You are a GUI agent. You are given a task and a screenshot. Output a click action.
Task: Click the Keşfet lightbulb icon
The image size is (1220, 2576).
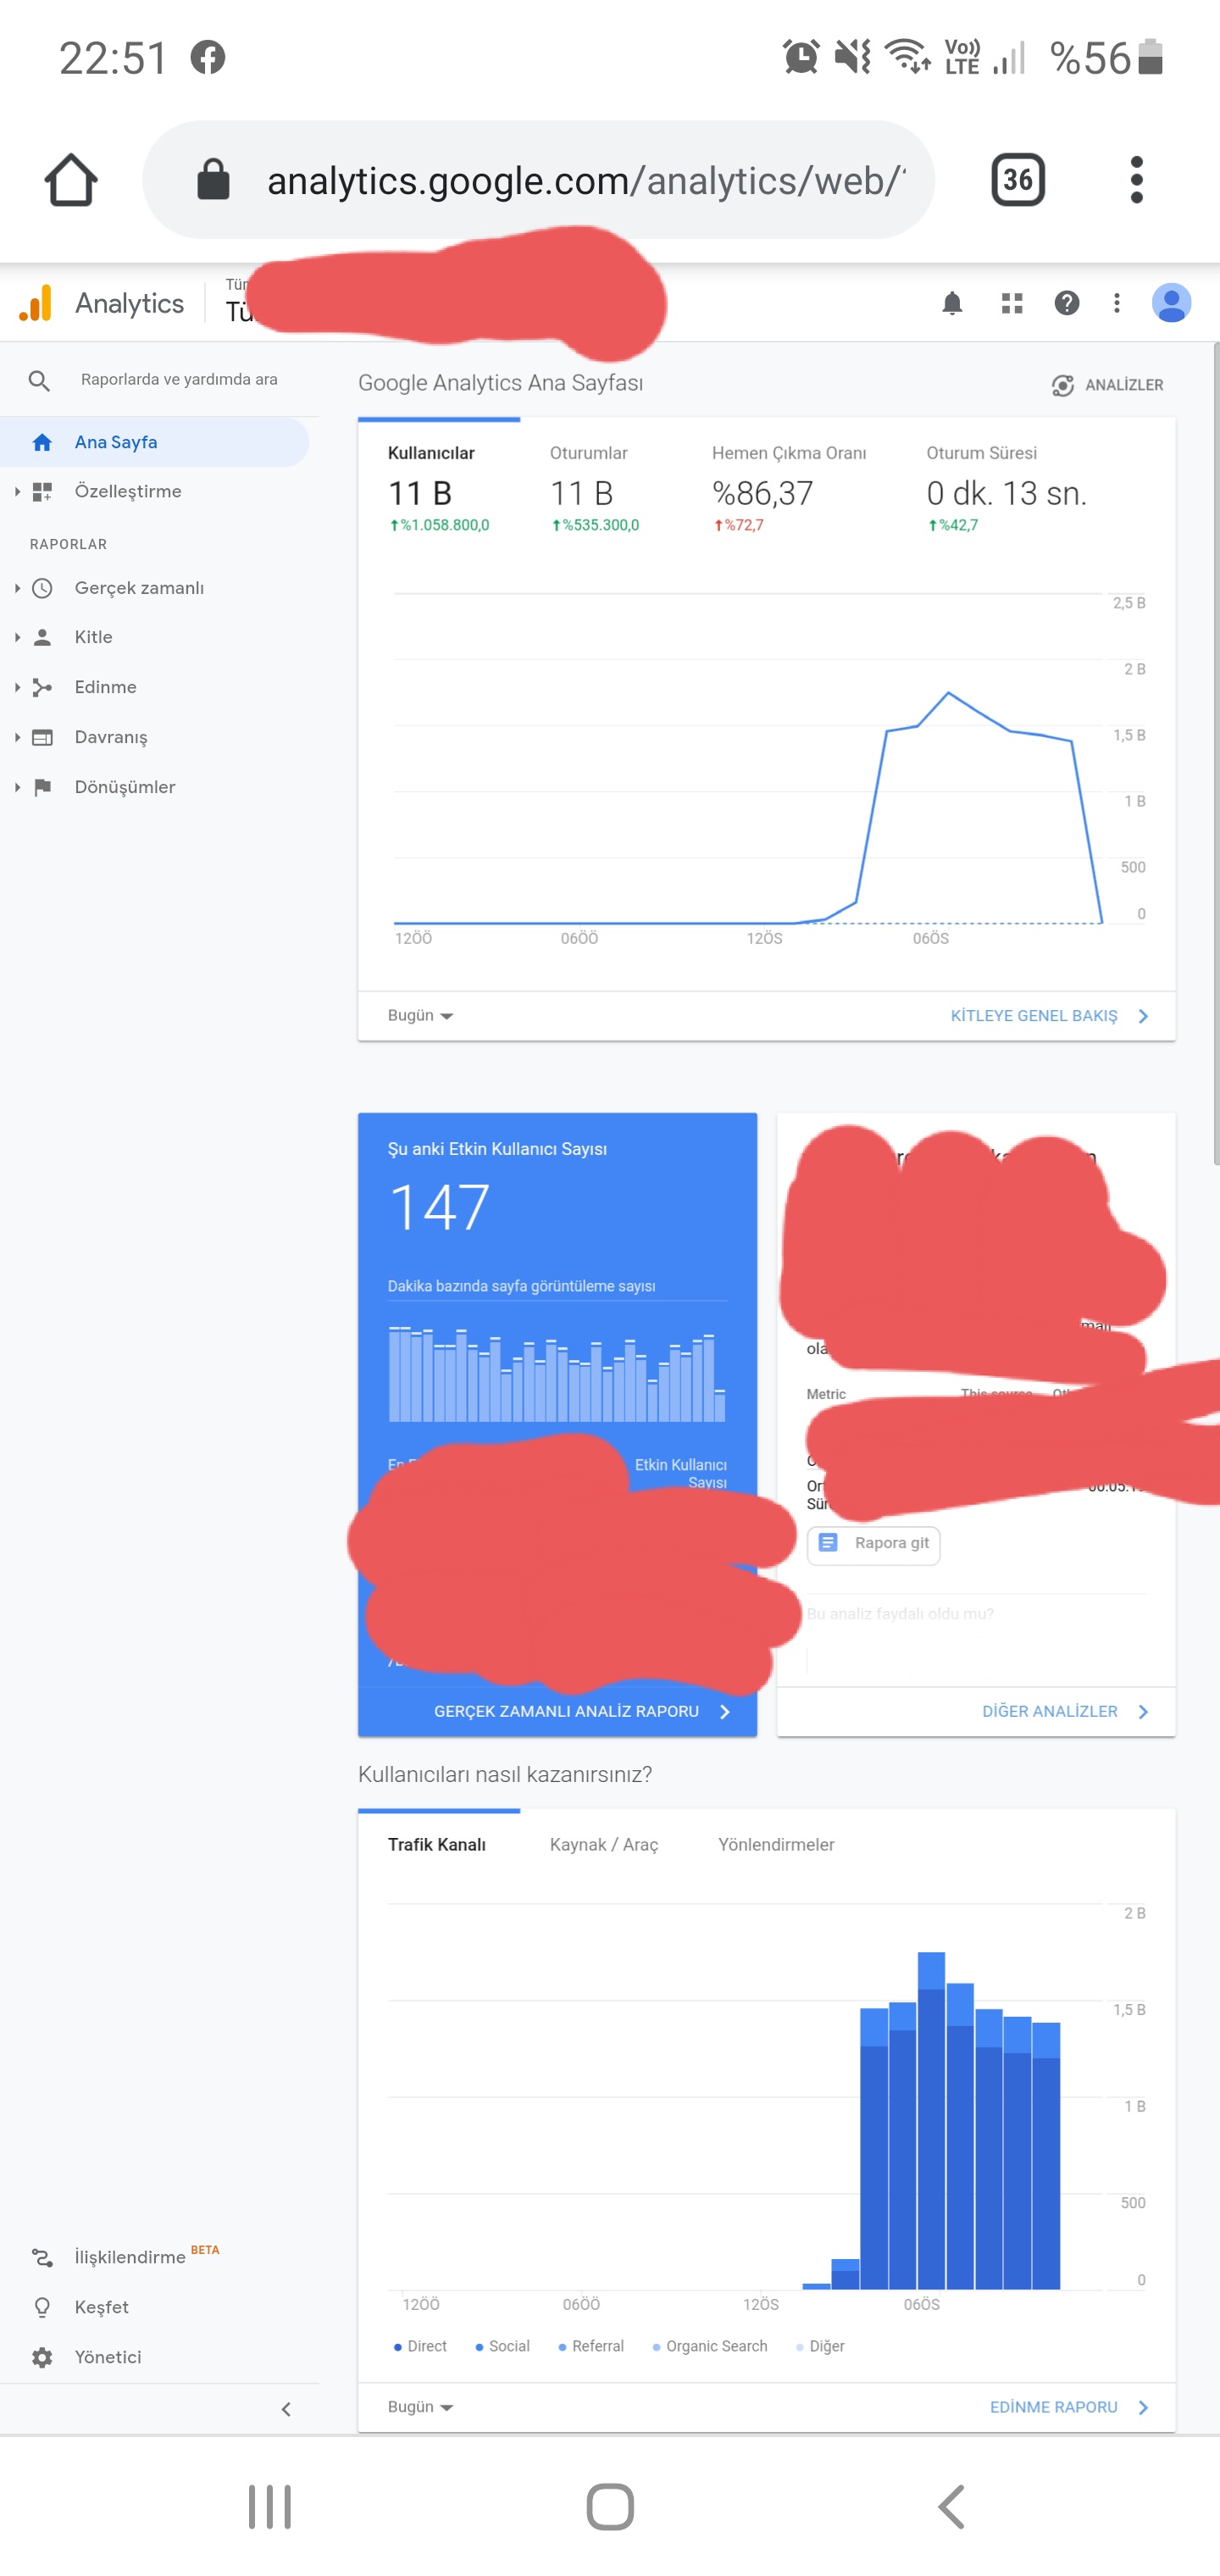pos(42,2307)
